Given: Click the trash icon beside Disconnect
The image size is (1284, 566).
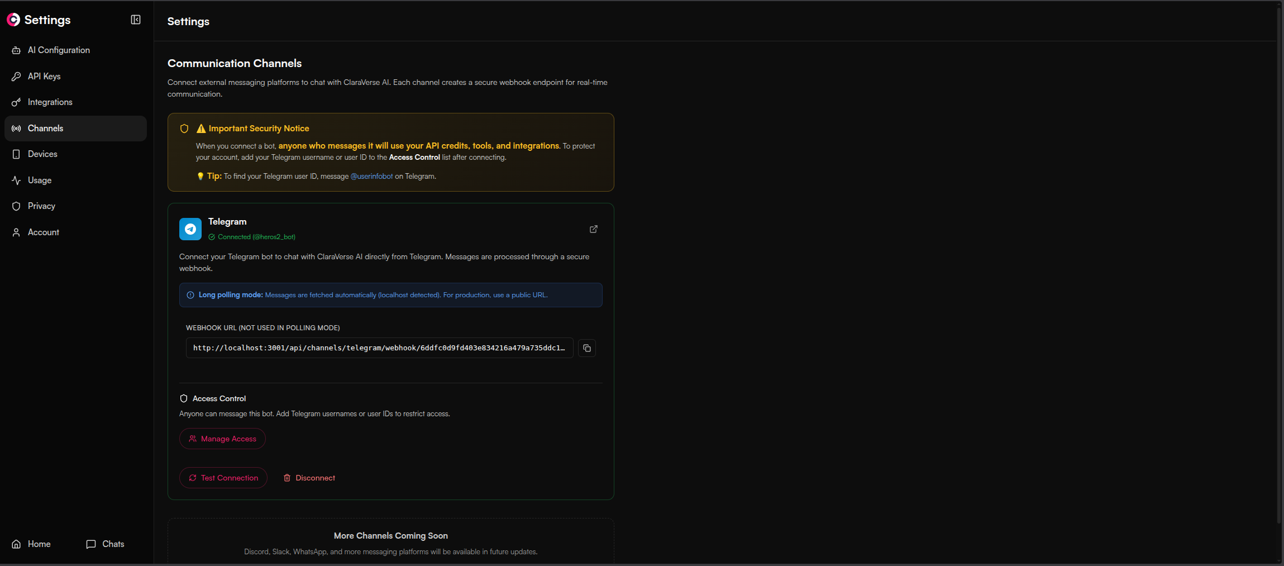Looking at the screenshot, I should (287, 478).
